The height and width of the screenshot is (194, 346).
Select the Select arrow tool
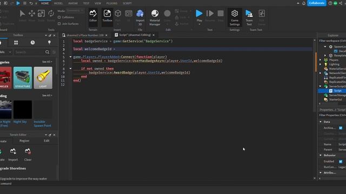click(22, 16)
